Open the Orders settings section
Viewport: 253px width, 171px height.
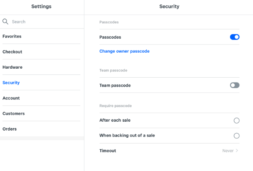coord(9,129)
